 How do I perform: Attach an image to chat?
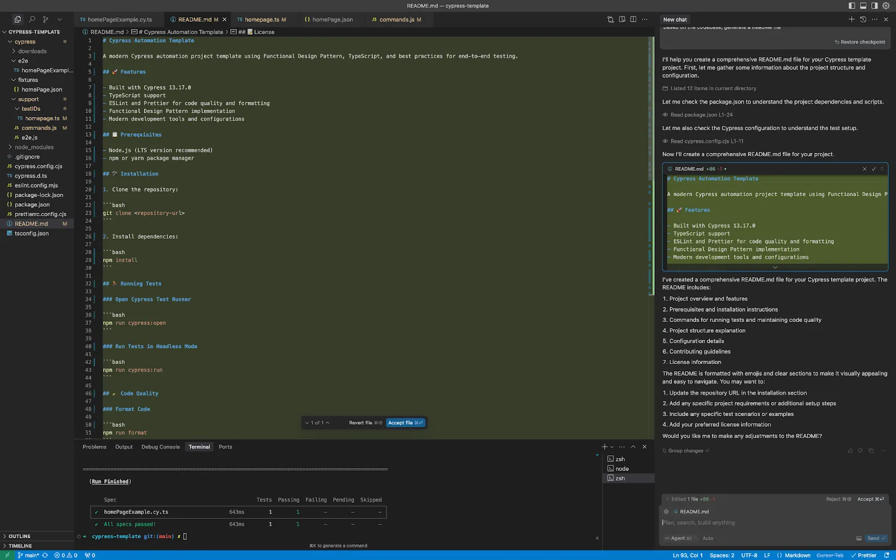click(x=858, y=538)
